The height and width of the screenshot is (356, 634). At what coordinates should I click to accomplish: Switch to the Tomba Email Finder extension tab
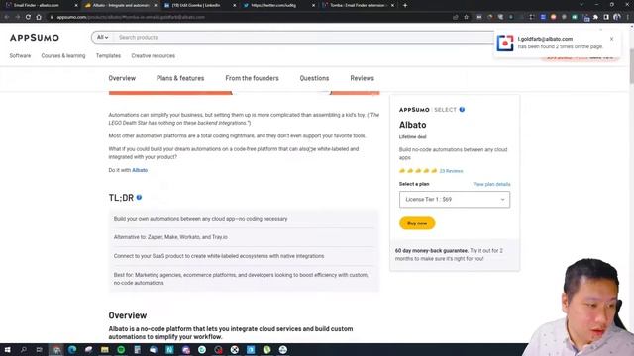tap(357, 5)
